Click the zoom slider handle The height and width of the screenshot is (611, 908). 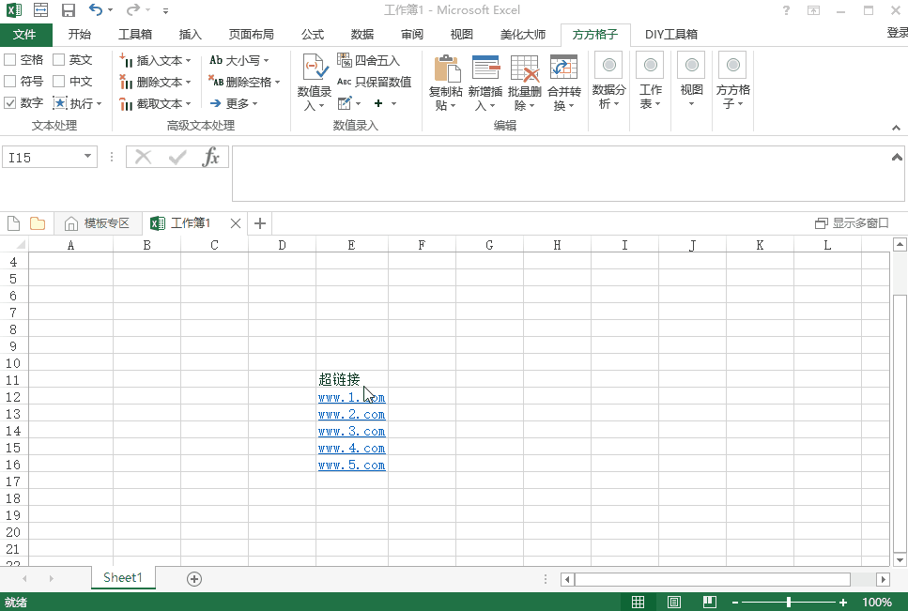[789, 602]
